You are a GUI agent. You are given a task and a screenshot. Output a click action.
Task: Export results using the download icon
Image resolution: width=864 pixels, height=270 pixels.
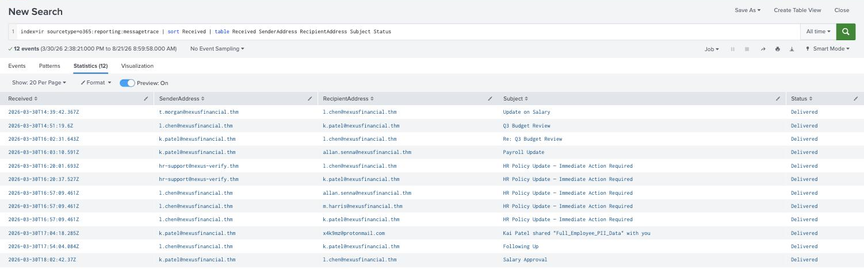(x=792, y=49)
